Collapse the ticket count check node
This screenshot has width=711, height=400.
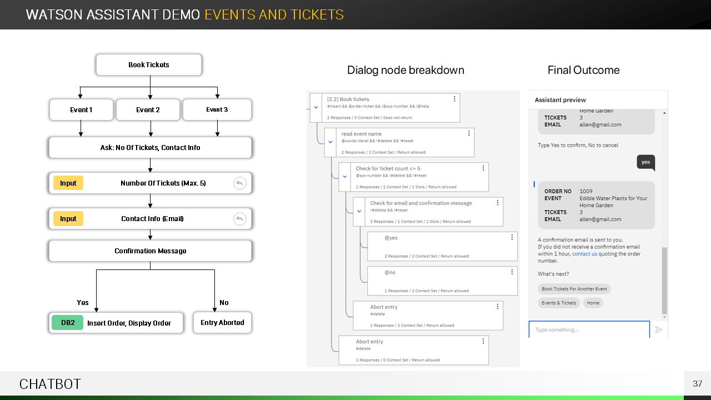[344, 177]
